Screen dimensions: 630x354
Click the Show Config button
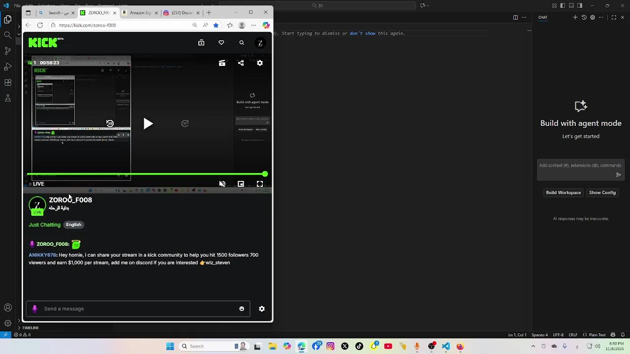(602, 193)
